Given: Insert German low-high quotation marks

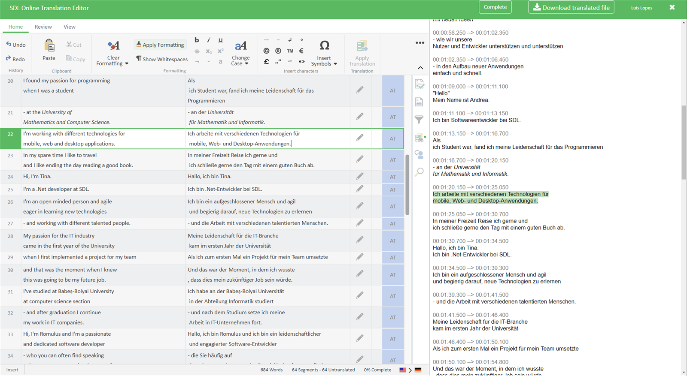Looking at the screenshot, I should click(278, 61).
